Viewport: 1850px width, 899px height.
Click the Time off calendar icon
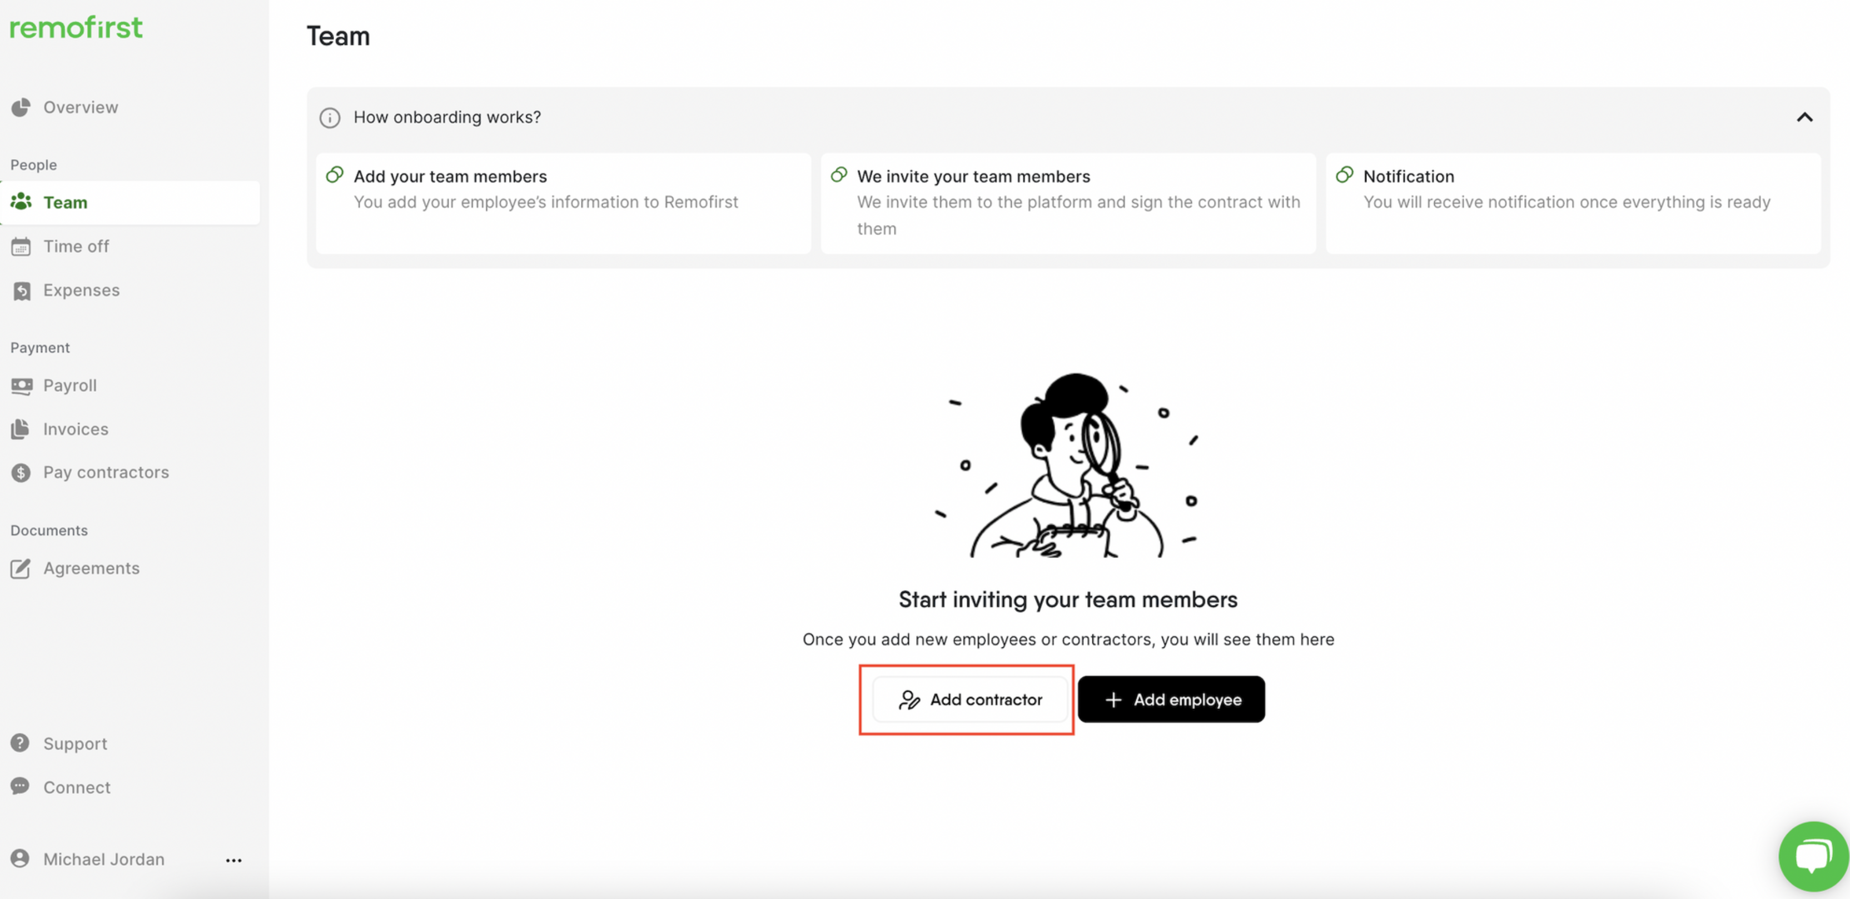click(21, 246)
